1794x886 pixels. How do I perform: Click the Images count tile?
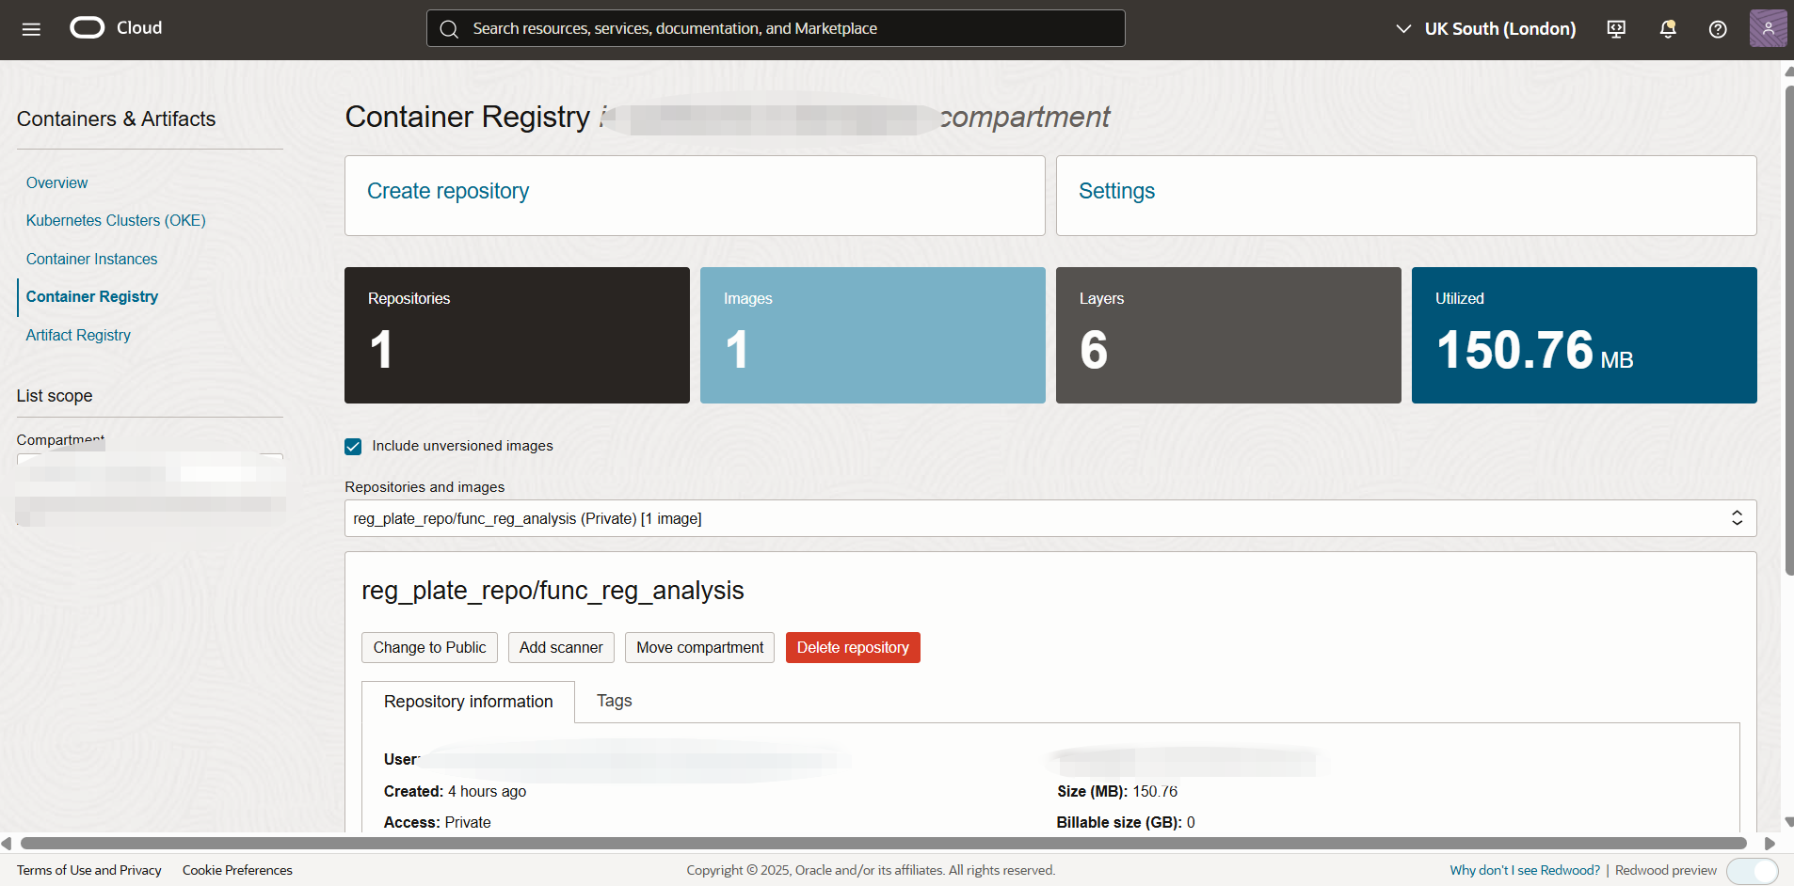[873, 335]
